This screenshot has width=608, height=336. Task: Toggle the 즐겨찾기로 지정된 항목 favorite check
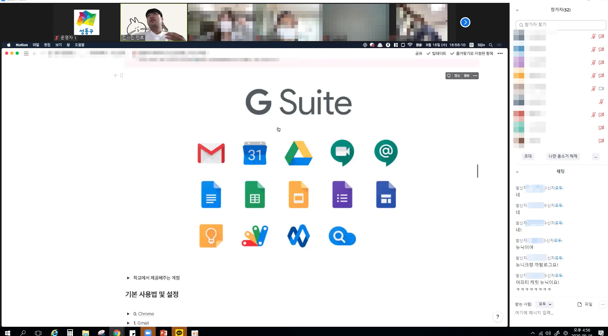click(x=472, y=54)
